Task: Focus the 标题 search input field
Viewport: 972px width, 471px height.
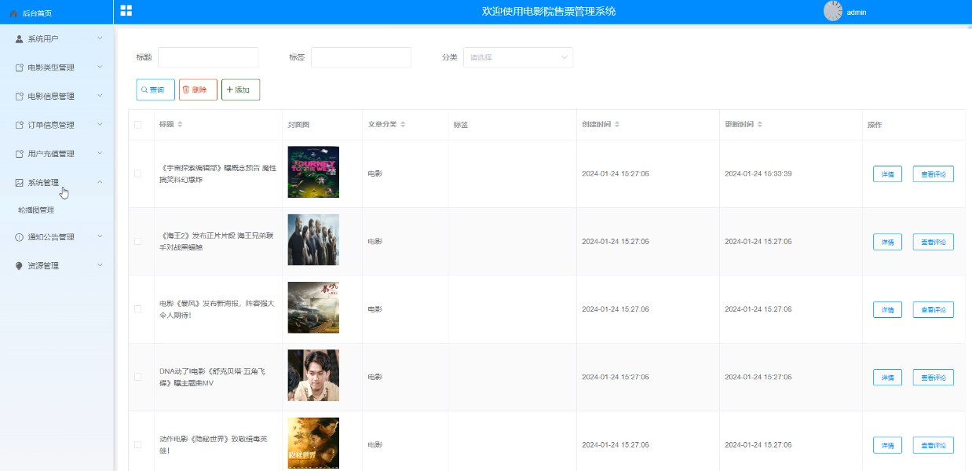Action: click(x=208, y=57)
